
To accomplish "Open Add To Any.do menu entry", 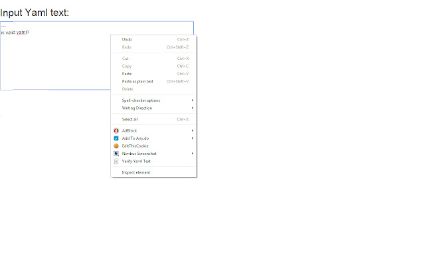I will 153,138.
